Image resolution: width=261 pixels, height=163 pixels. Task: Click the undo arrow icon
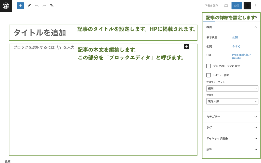37,6
